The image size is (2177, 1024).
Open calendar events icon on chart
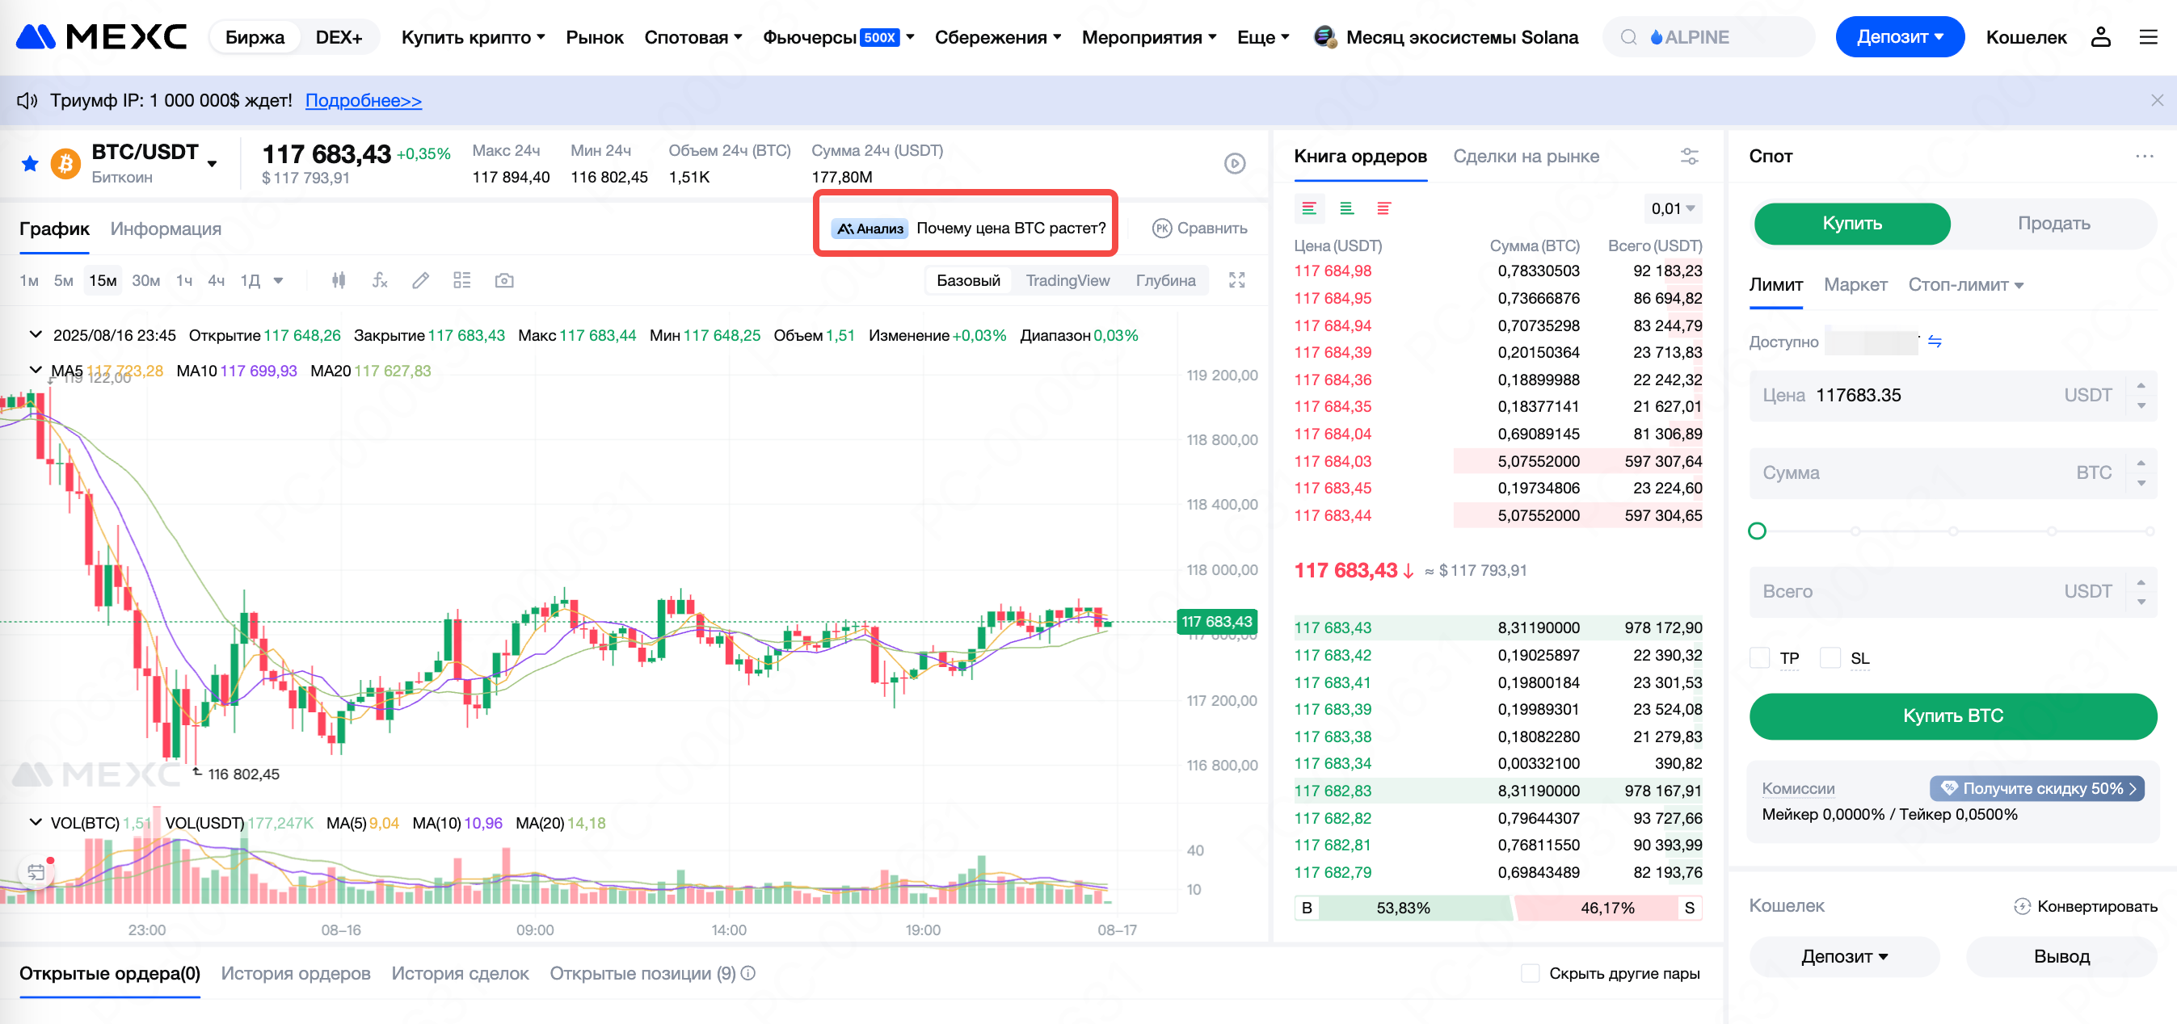(36, 873)
